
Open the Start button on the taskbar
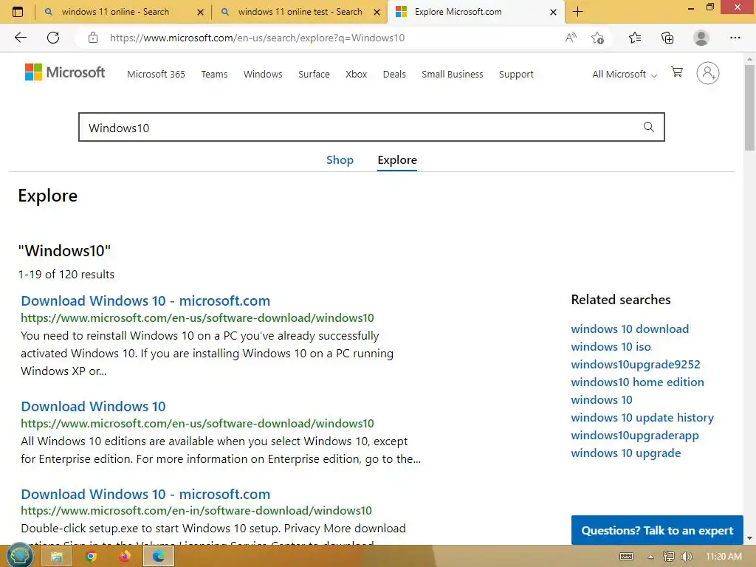[20, 556]
